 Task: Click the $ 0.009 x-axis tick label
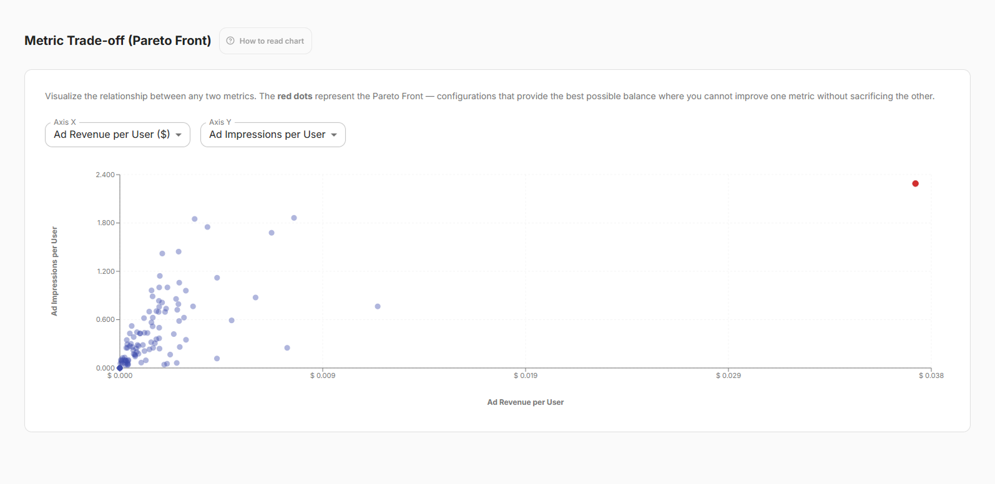323,375
